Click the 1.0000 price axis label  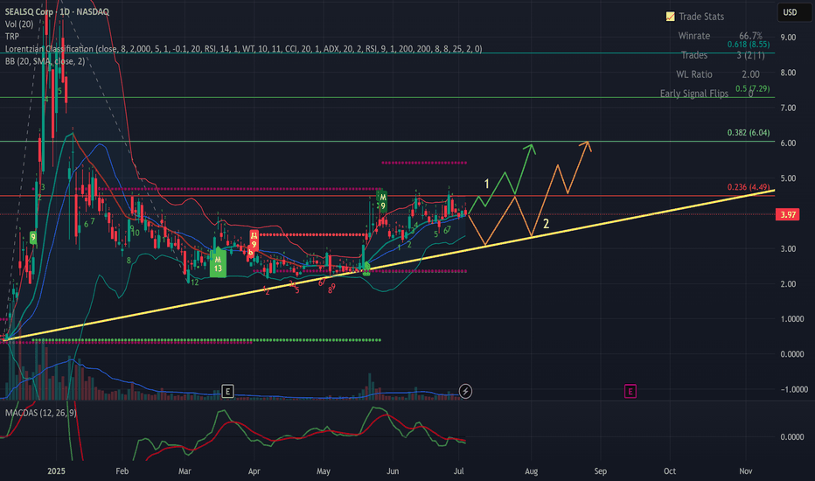(792, 318)
